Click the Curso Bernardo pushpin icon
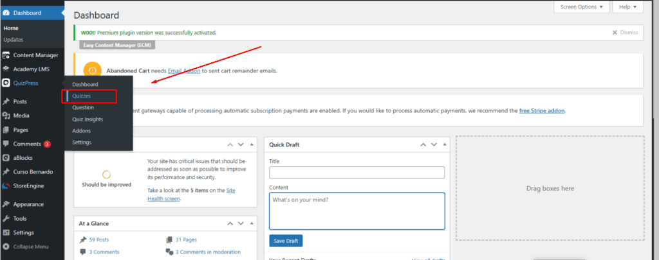Screen dimensions: 659x260 coord(6,172)
